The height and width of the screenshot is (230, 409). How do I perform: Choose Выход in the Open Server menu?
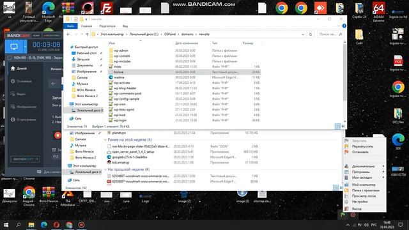point(357,209)
